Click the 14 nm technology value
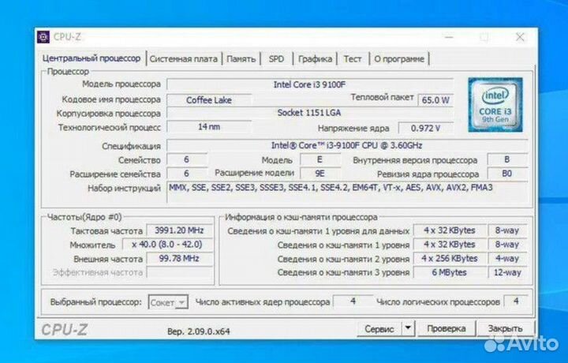568x363 pixels. coord(209,127)
